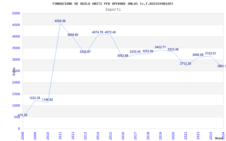Image resolution: width=226 pixels, height=141 pixels.
Task: Click the Anno x-axis title
Action: 219,138
